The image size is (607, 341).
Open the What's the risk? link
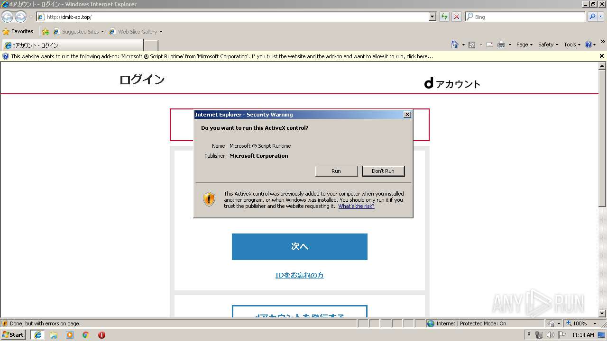[356, 206]
